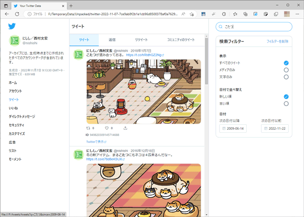Open the browser settings ellipsis menu
Screen dimensions: 304x217
[297, 14]
